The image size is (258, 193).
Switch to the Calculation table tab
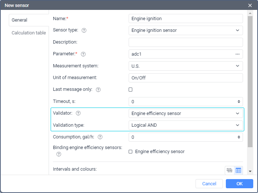click(x=29, y=33)
